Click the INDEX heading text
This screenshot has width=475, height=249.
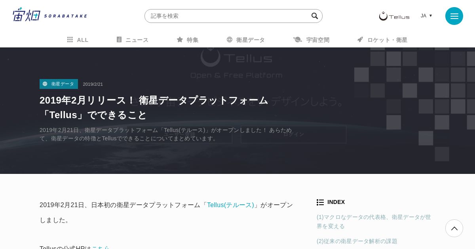(336, 202)
